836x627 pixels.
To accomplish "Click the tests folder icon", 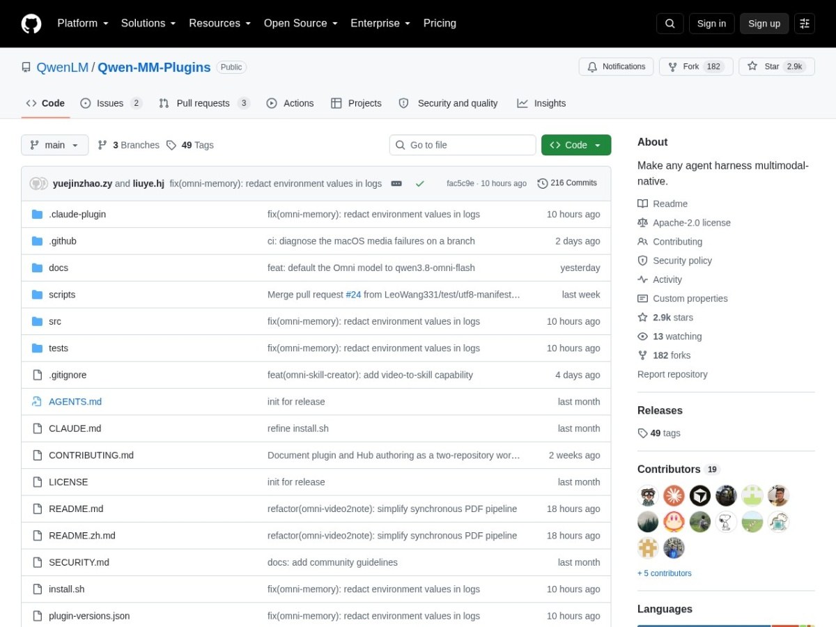I will [38, 348].
